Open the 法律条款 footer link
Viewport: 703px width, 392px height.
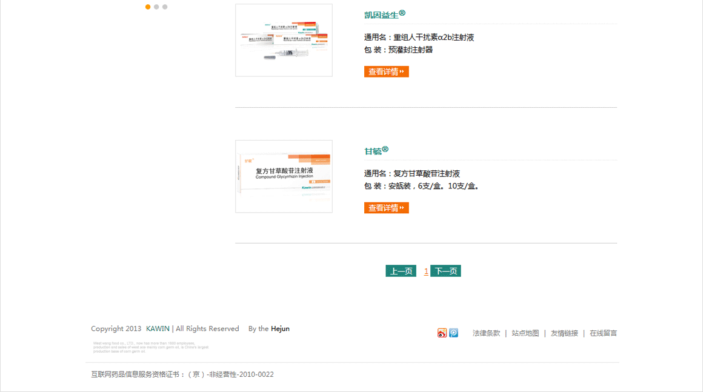(x=486, y=333)
